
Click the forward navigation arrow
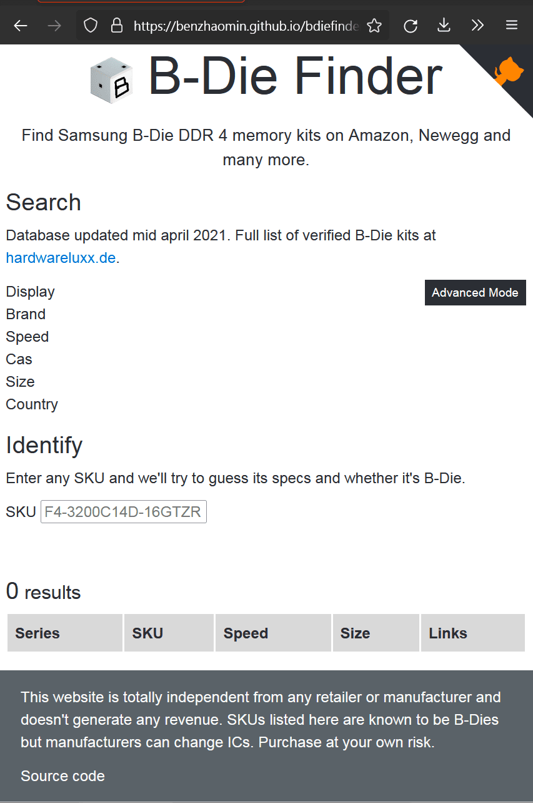pos(54,26)
